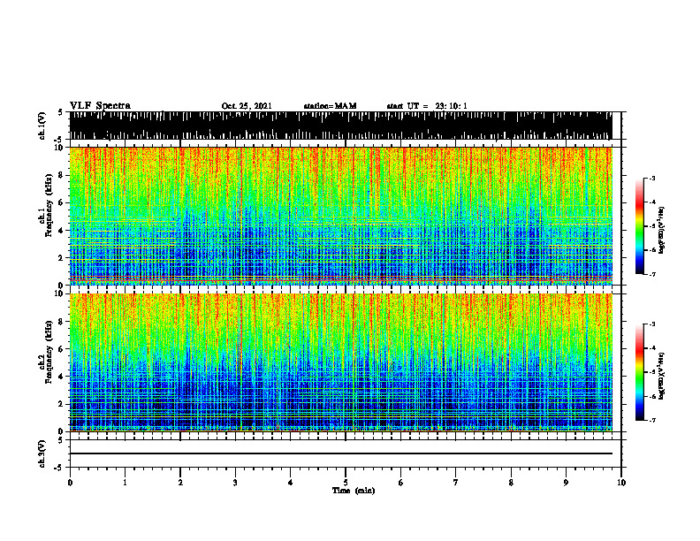Click the '2' kHz tick on ch.2 spectrogram

click(61, 404)
